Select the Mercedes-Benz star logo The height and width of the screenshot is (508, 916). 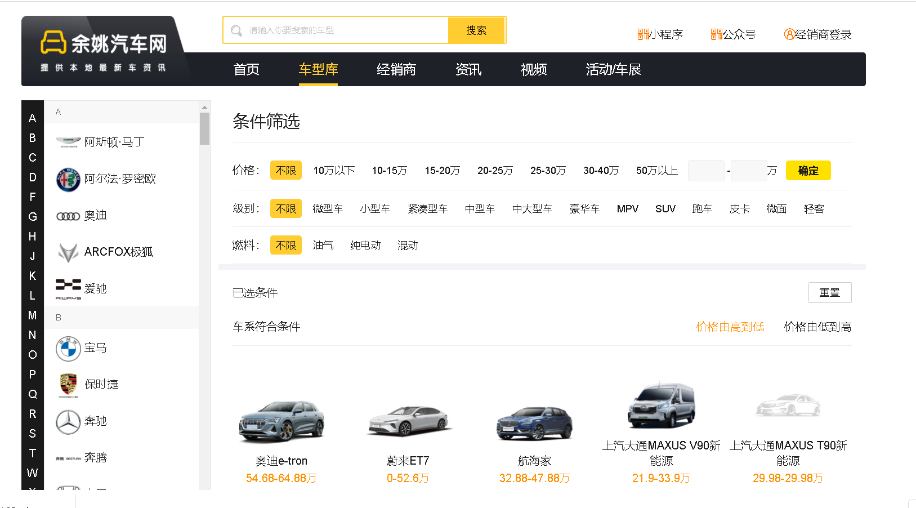click(68, 422)
